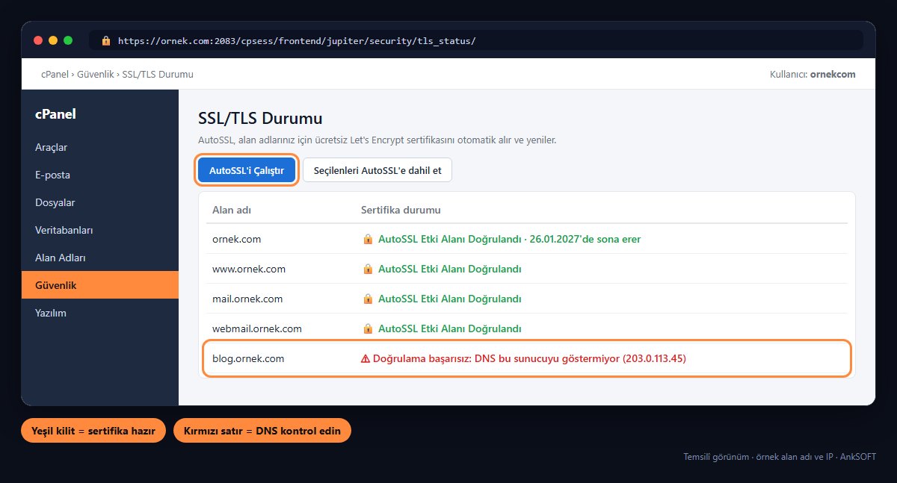
Task: Click cPanel in the breadcrumb trail
Action: 55,75
